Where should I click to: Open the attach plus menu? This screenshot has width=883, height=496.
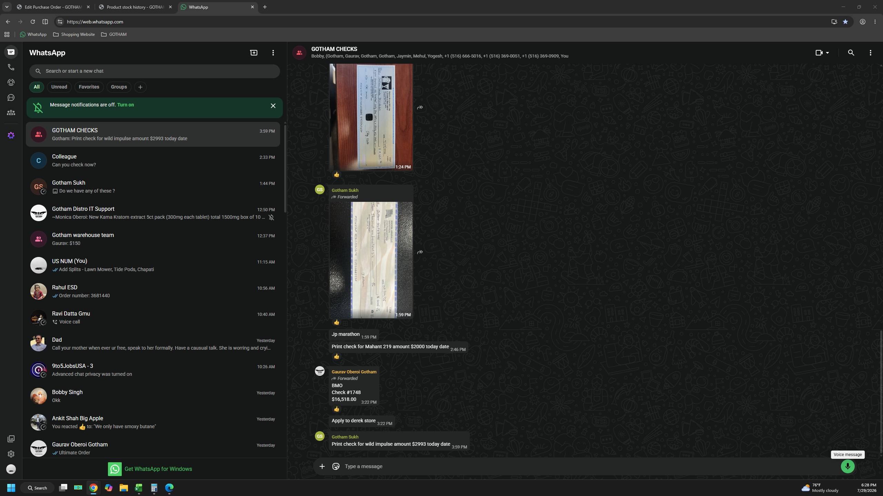tap(322, 466)
